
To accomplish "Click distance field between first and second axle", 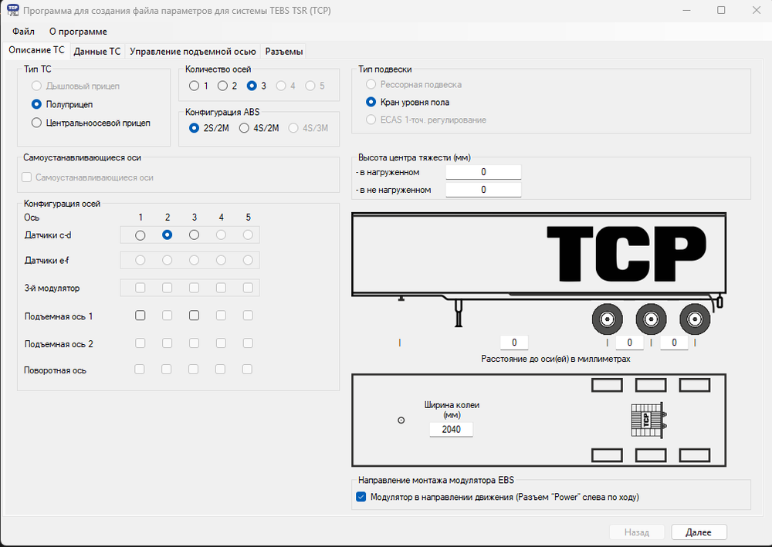I will coord(629,343).
